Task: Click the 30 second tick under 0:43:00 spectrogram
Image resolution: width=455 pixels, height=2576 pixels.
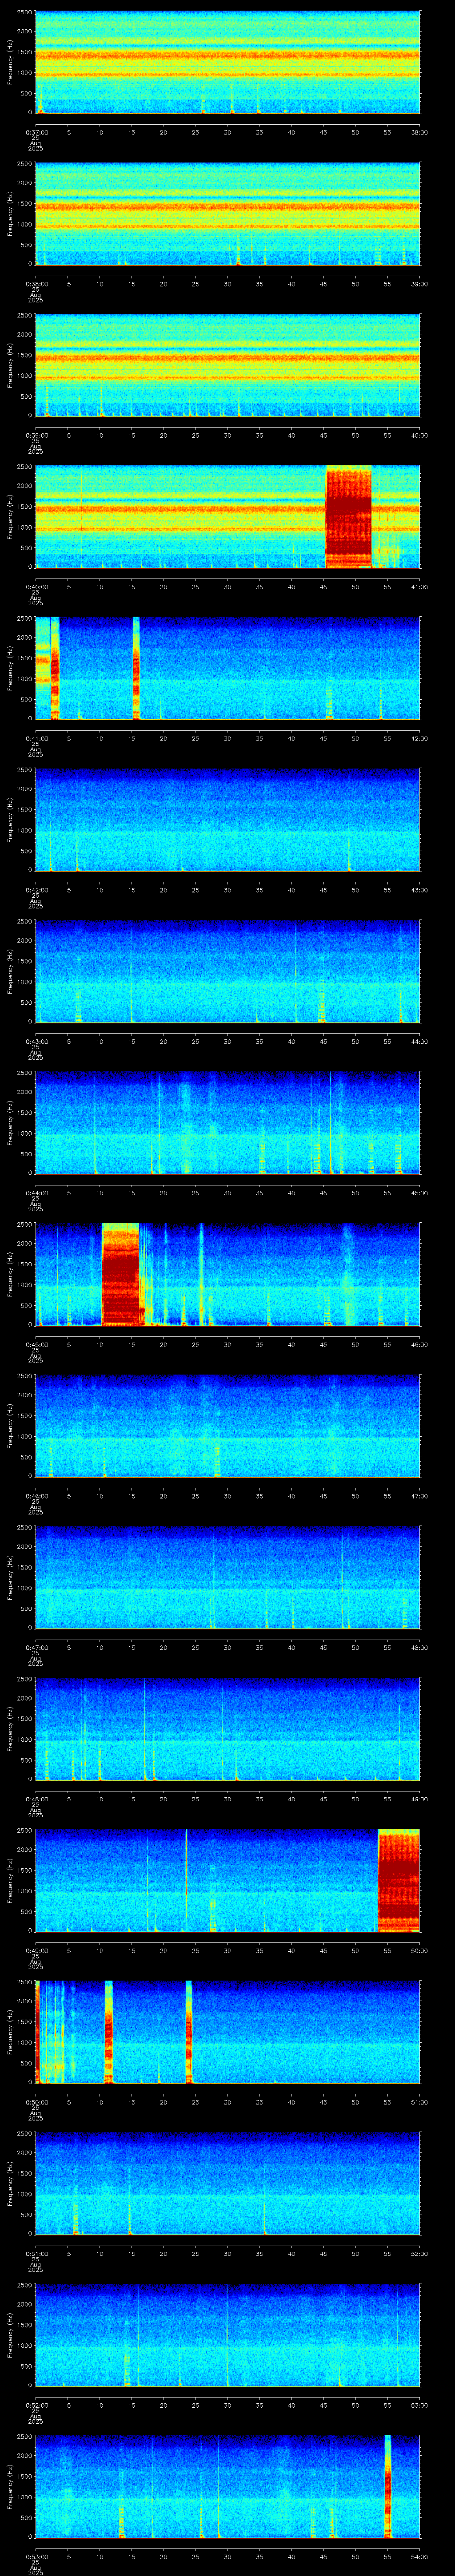Action: [x=228, y=1041]
